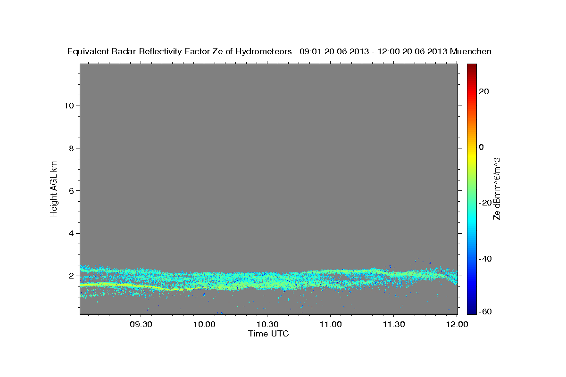Click the '12:00' time tick label
Screen dimensions: 566x377
coord(457,325)
